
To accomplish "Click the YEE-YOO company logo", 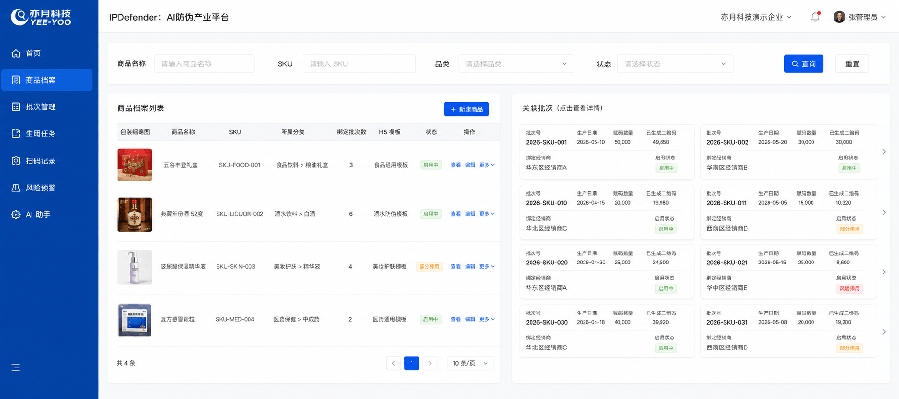I will point(41,17).
